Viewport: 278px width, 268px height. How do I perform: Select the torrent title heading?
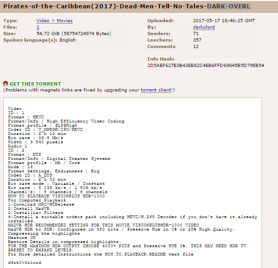coord(127,6)
